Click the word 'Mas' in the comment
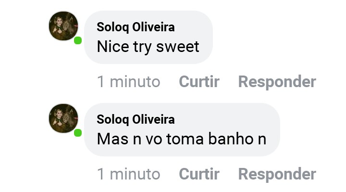Image resolution: width=346 pixels, height=192 pixels. 112,139
